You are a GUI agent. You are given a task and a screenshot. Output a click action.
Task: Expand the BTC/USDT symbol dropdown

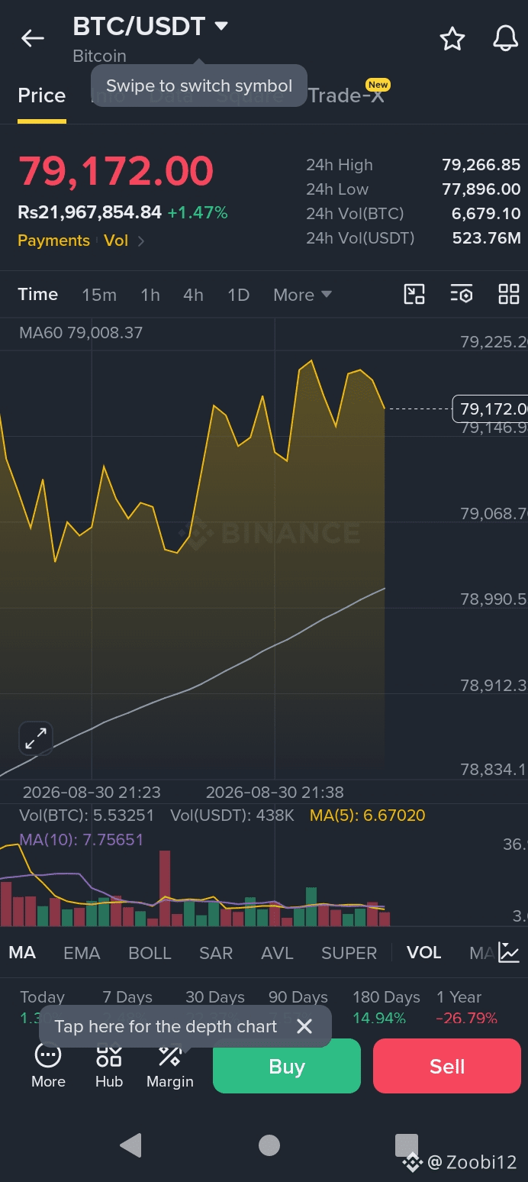coord(221,26)
